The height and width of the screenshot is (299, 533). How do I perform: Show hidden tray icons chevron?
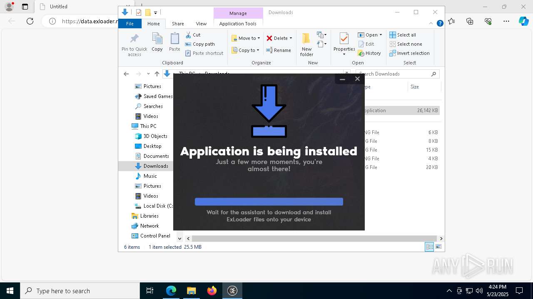click(449, 291)
